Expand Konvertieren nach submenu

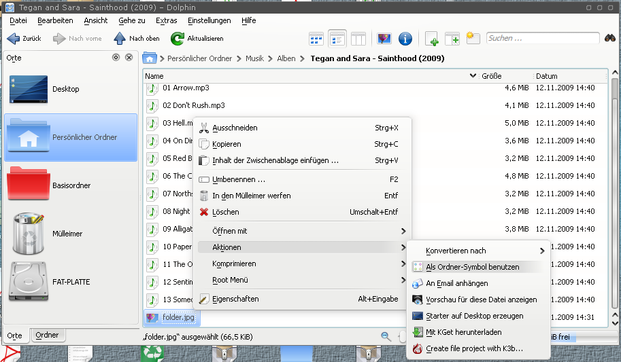(x=478, y=251)
